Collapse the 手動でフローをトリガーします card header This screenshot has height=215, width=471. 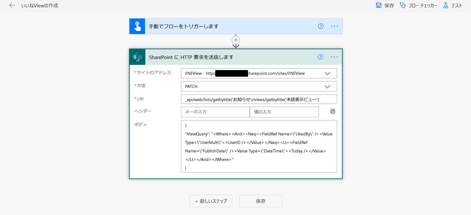point(236,26)
